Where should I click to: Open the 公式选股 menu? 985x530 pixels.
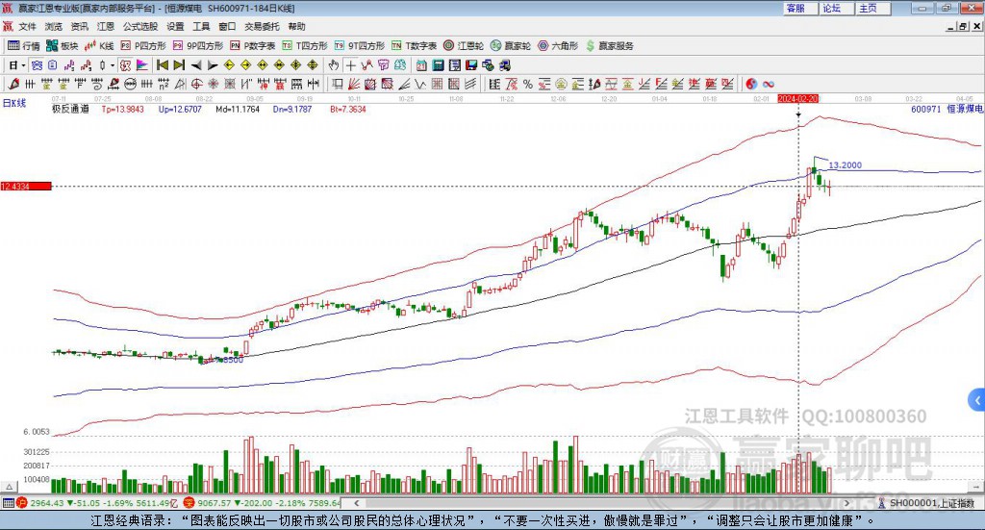click(x=140, y=26)
